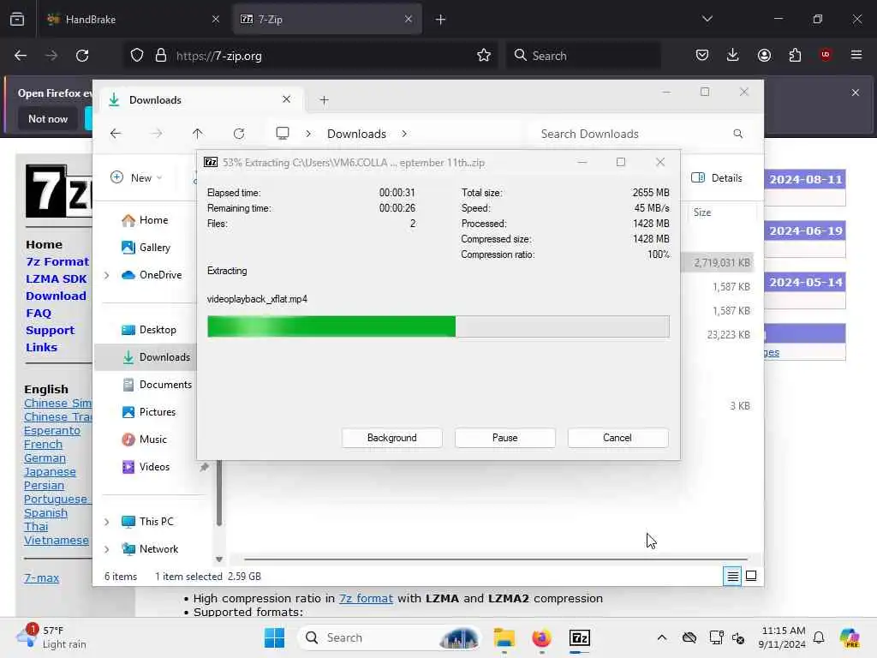Open the LZMA SDK link

click(56, 278)
